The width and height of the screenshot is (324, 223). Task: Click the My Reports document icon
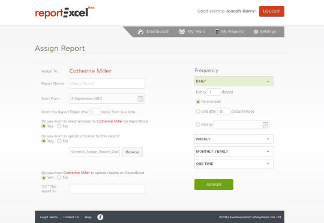pos(217,32)
